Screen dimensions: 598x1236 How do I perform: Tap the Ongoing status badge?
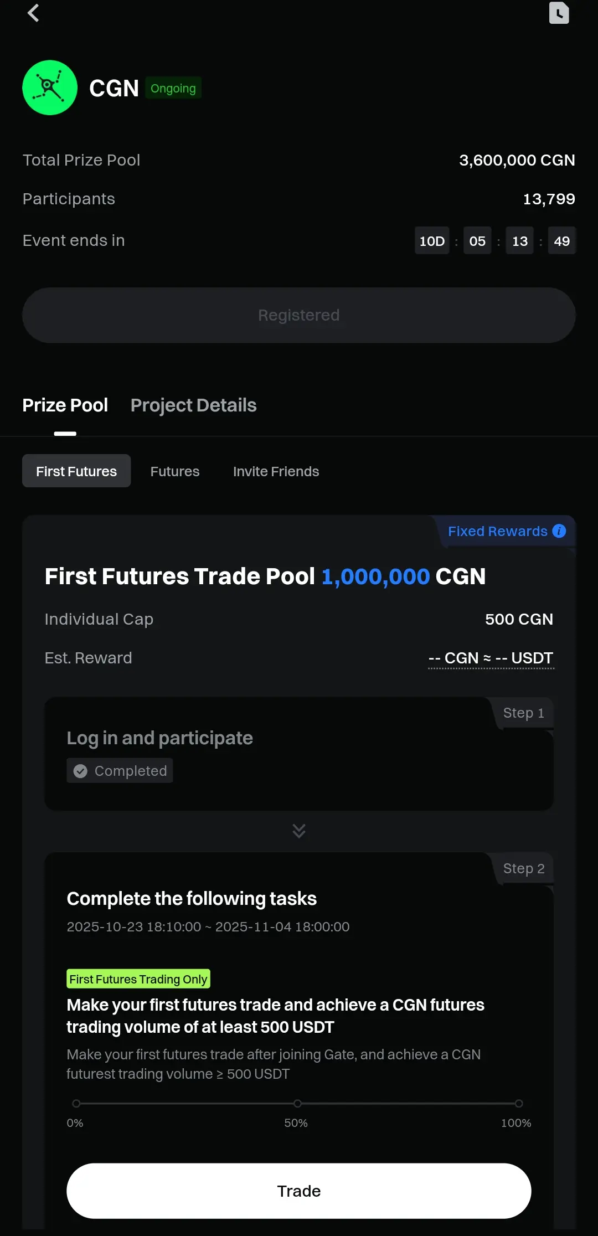[173, 89]
